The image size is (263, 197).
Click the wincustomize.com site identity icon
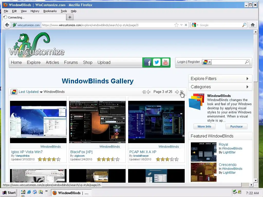(x=14, y=25)
